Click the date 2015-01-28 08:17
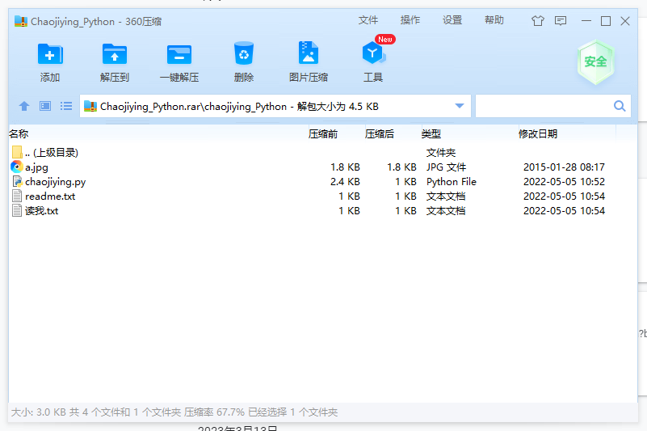647x431 pixels. tap(564, 167)
